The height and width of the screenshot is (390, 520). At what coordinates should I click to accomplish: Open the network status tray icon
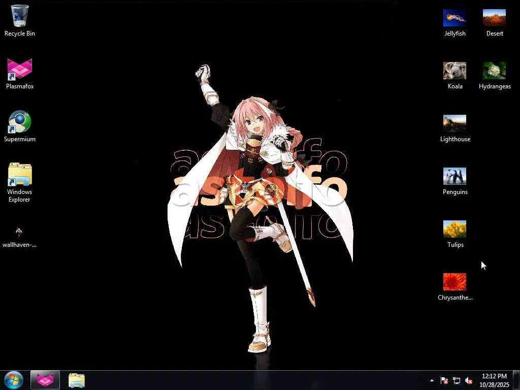(457, 380)
